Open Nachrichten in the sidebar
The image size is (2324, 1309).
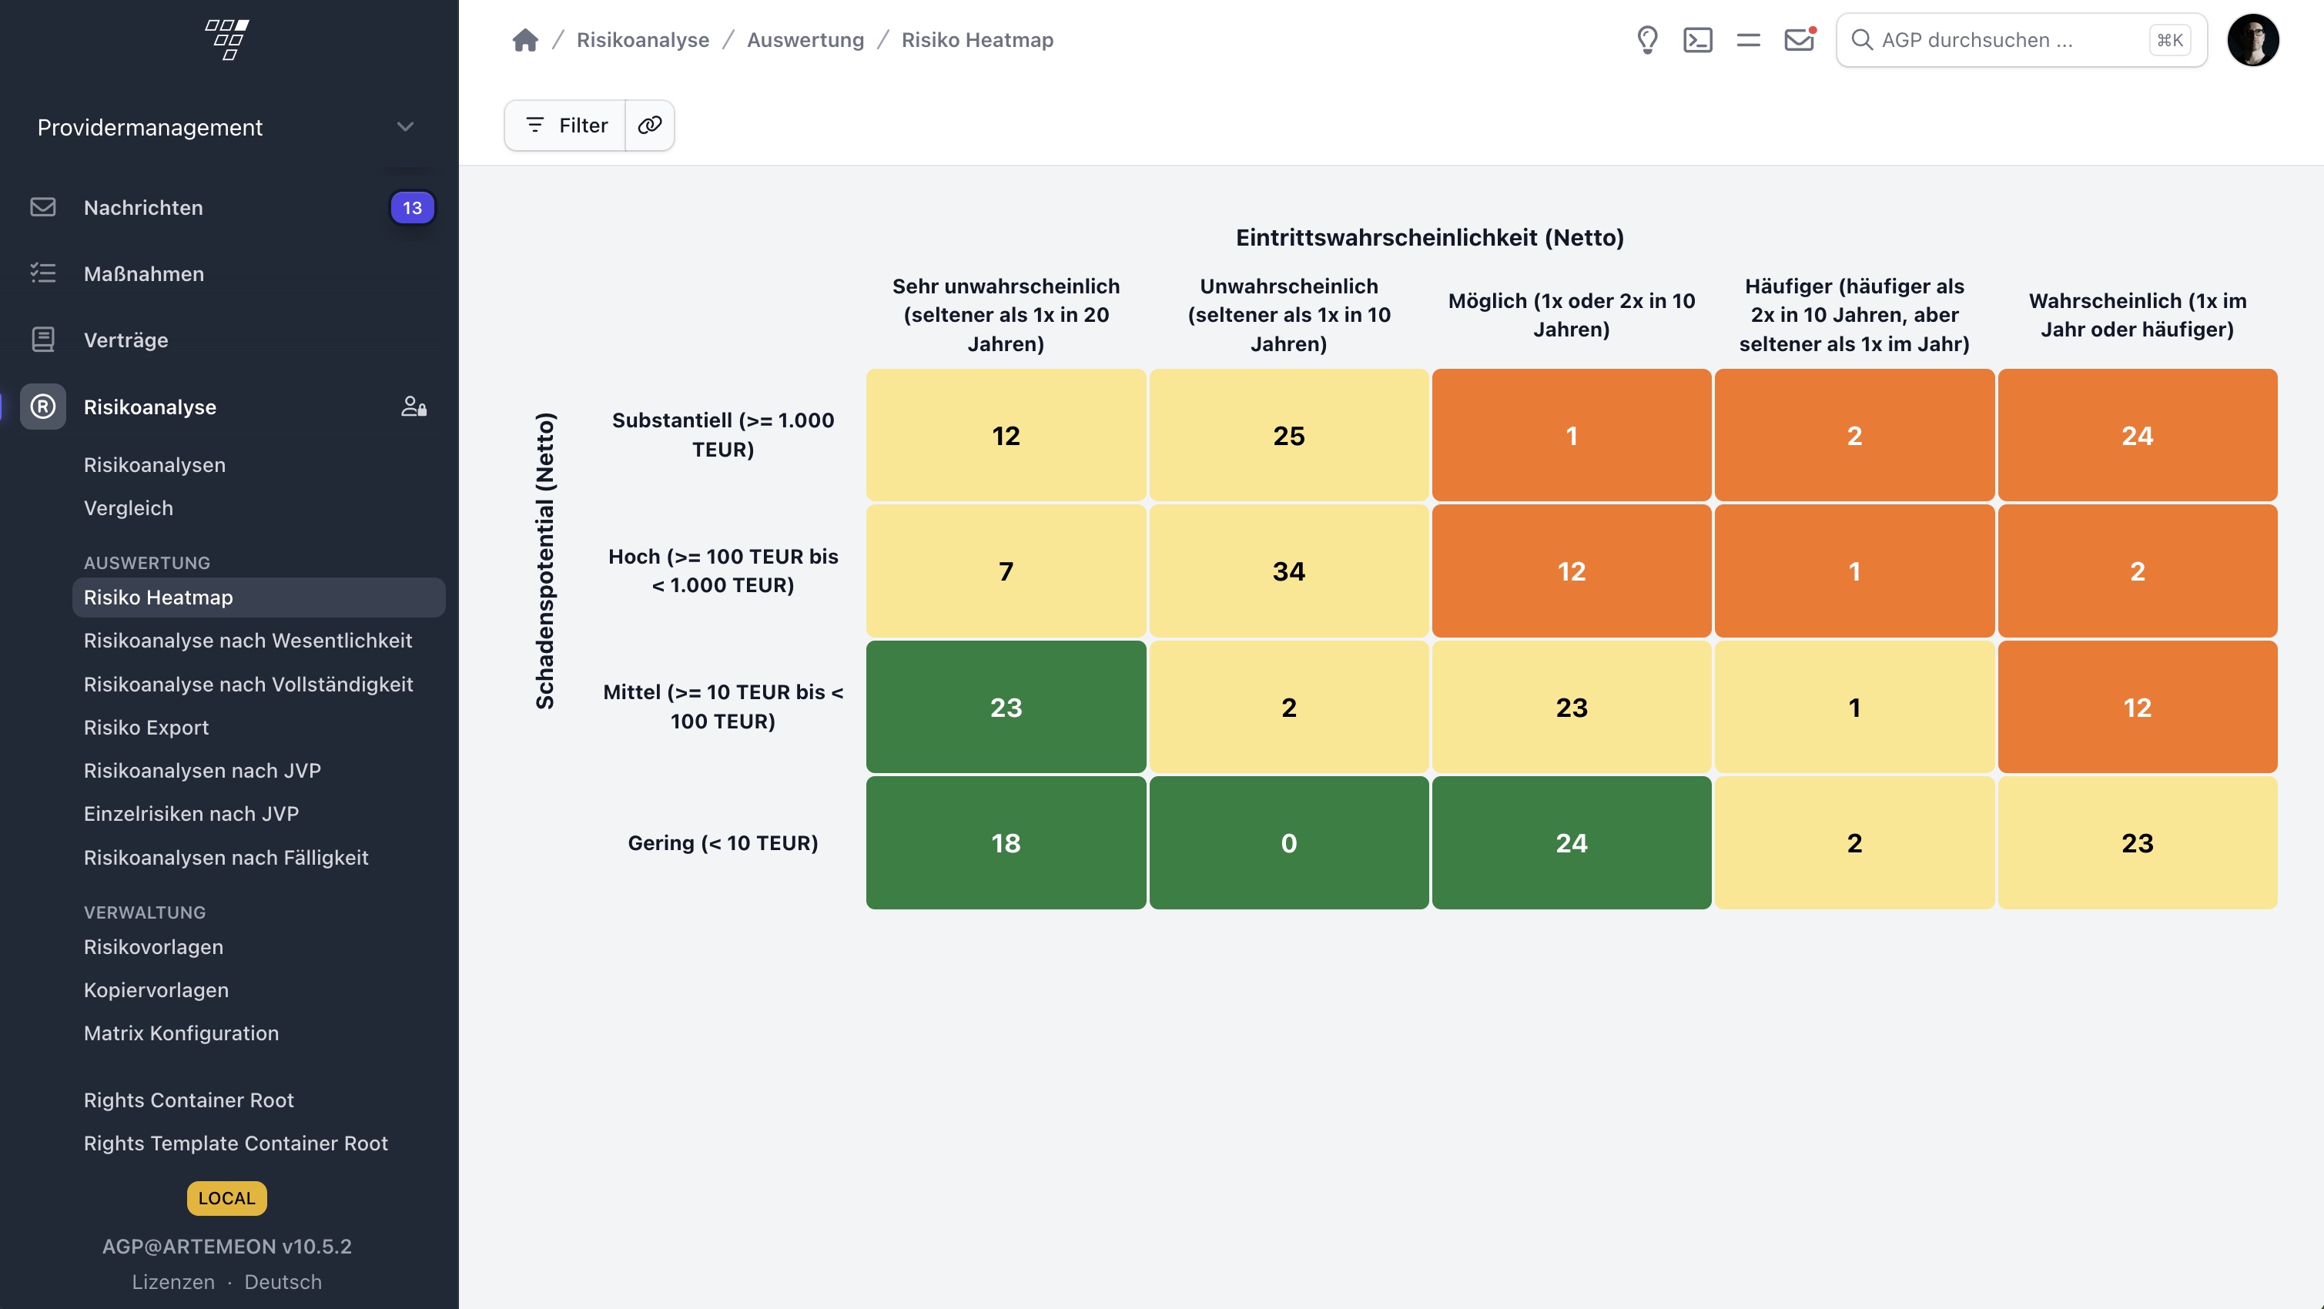click(x=143, y=207)
